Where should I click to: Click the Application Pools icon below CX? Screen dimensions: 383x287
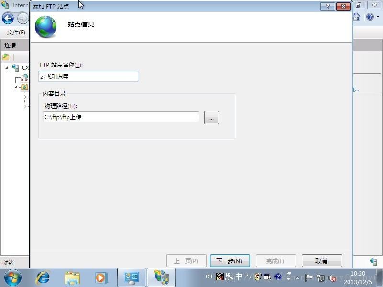coord(25,77)
